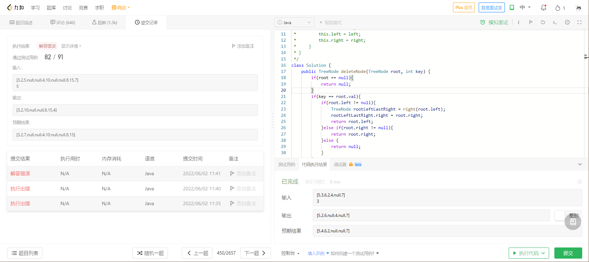Open the terminal shortcut icon
This screenshot has height=262, width=589.
[x=555, y=22]
